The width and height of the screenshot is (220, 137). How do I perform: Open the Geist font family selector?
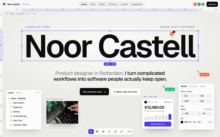[x=183, y=109]
